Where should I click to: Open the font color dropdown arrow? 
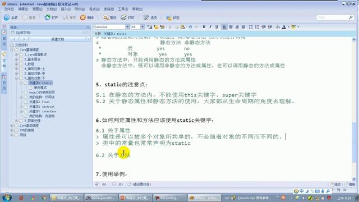[288, 27]
